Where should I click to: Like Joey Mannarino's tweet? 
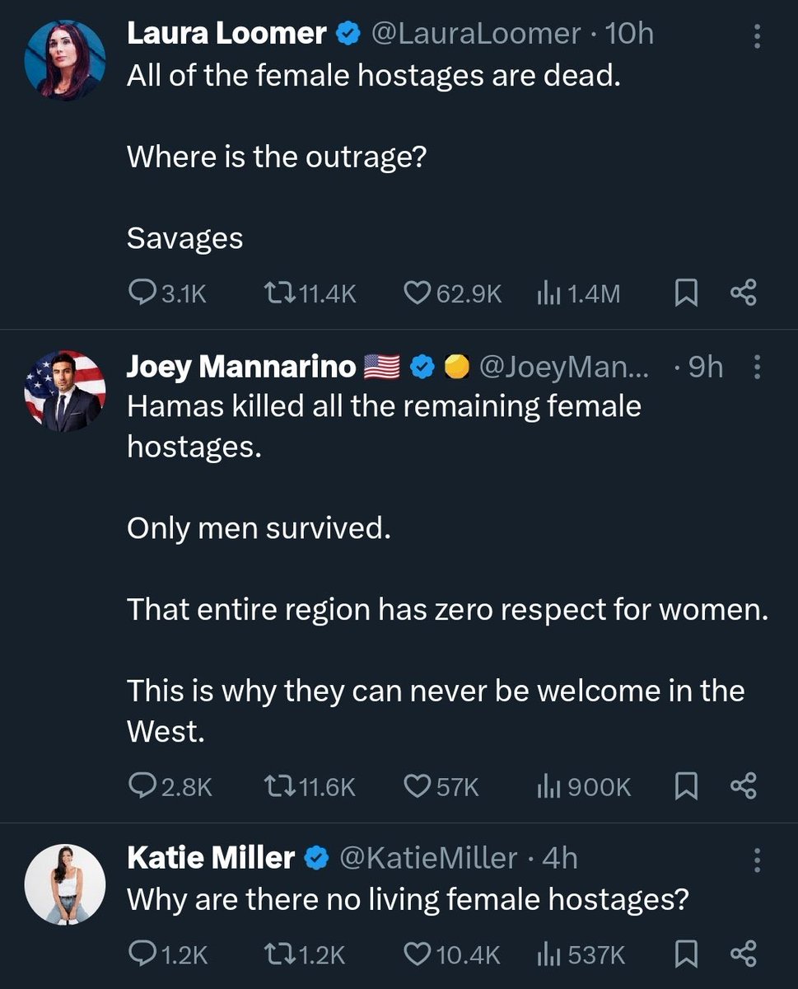(441, 786)
